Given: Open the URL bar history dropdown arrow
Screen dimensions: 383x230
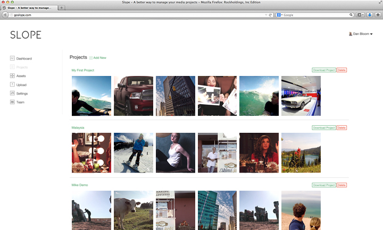Looking at the screenshot, I should click(x=265, y=15).
